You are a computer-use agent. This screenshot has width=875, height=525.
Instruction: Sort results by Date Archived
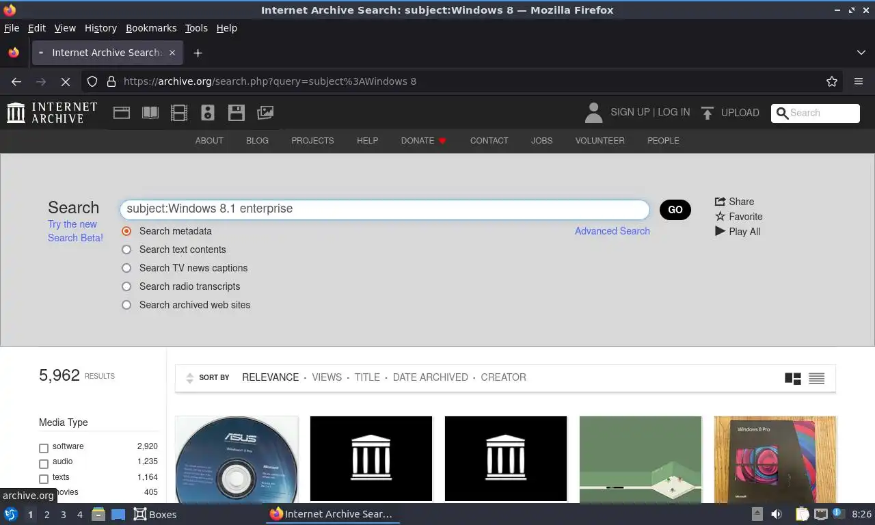click(431, 377)
